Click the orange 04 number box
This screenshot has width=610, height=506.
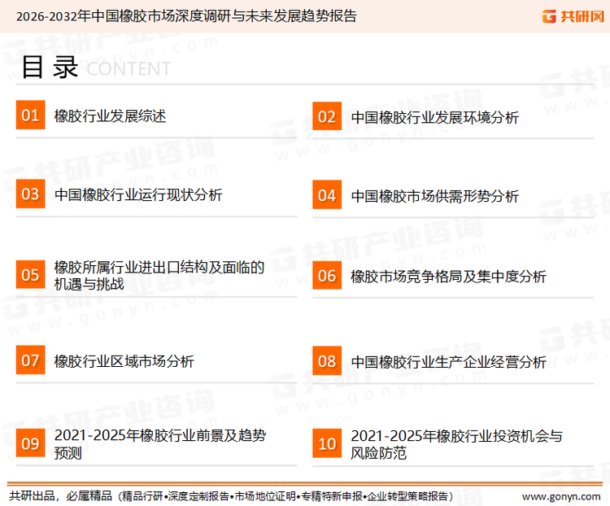point(327,194)
